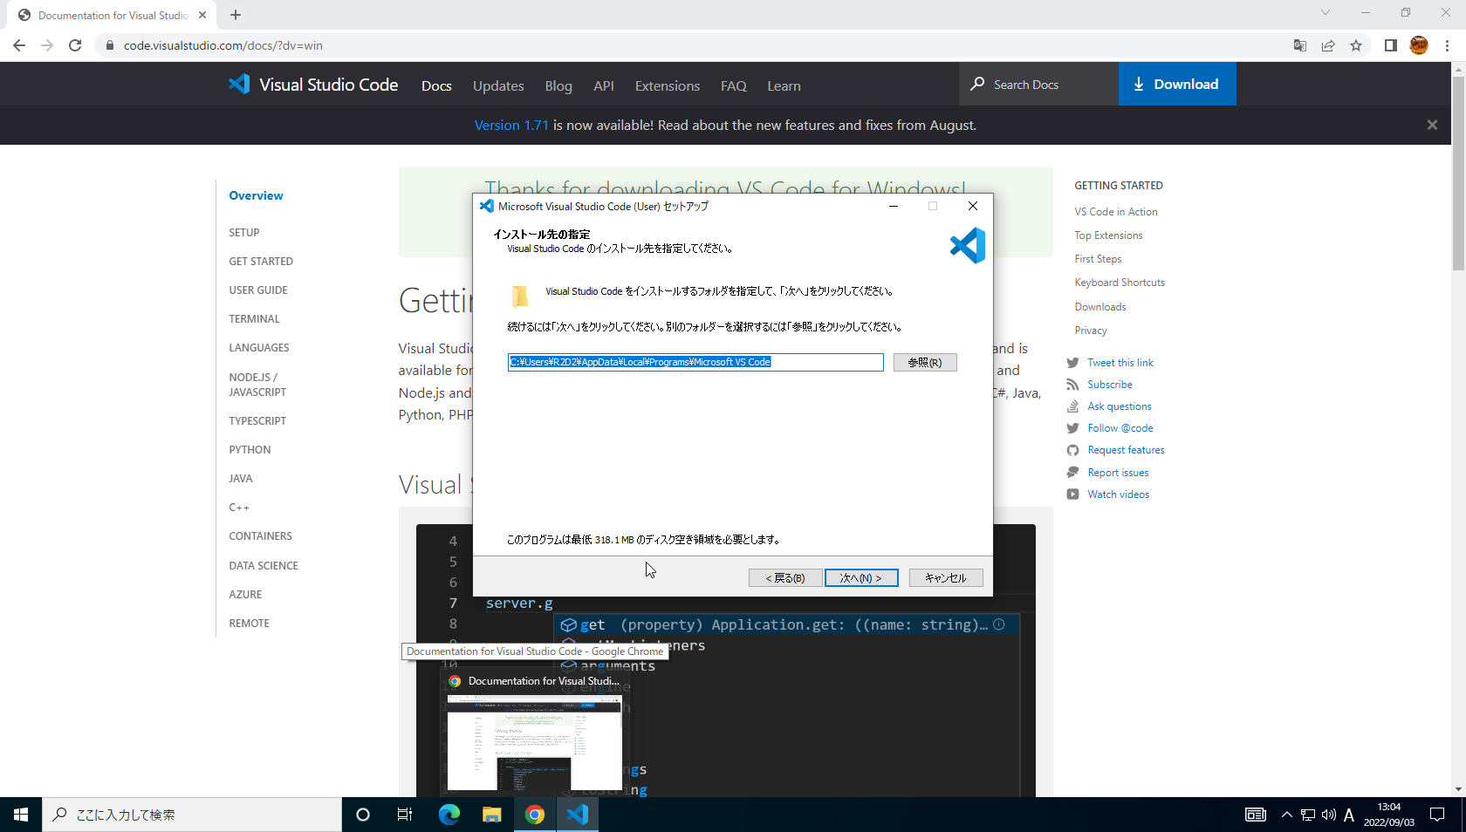This screenshot has height=832, width=1466.
Task: Click the Visual Studio Code logo in site header
Action: click(x=313, y=85)
